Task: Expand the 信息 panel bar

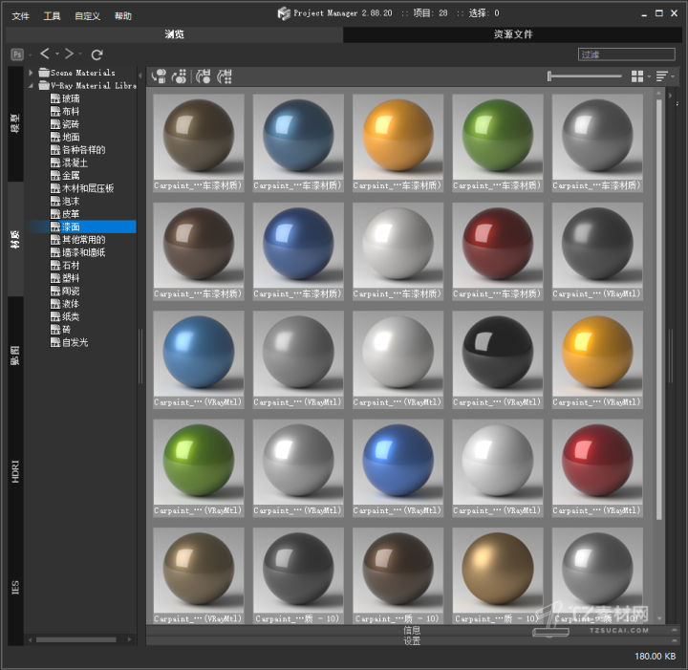Action: click(411, 630)
